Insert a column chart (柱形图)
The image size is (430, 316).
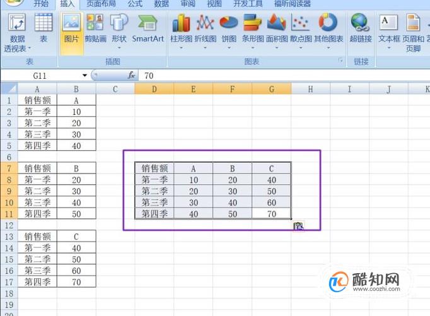182,28
